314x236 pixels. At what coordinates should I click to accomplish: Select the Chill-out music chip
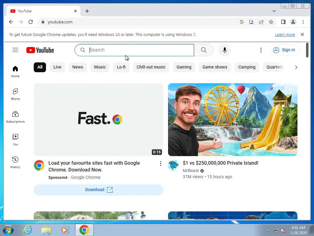click(x=151, y=67)
